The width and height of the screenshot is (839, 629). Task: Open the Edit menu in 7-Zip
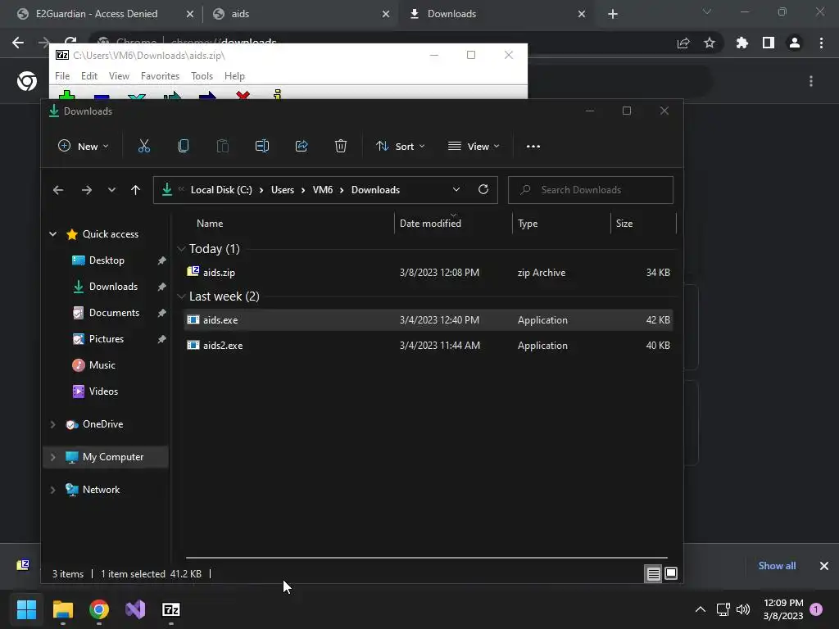point(88,76)
